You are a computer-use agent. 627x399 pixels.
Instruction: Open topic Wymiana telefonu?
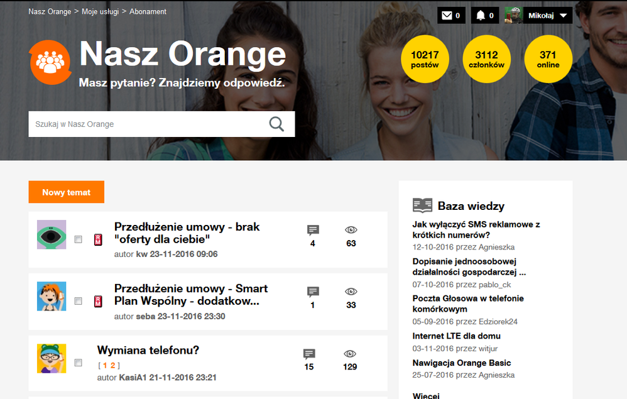click(148, 350)
